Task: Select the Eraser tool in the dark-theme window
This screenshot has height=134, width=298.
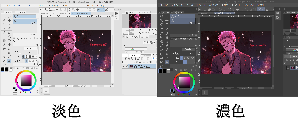Action: (167, 45)
